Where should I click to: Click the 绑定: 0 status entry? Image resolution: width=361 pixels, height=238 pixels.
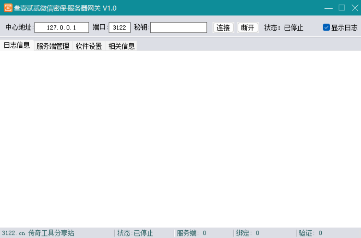tap(248, 233)
